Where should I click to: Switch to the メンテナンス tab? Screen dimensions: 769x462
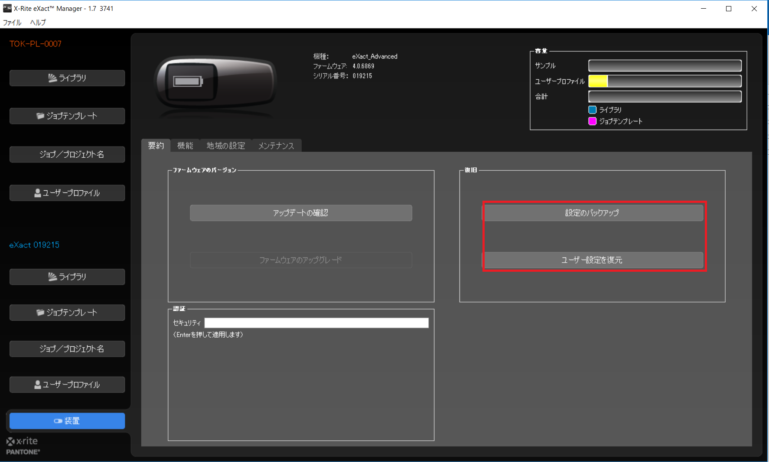[x=276, y=146]
